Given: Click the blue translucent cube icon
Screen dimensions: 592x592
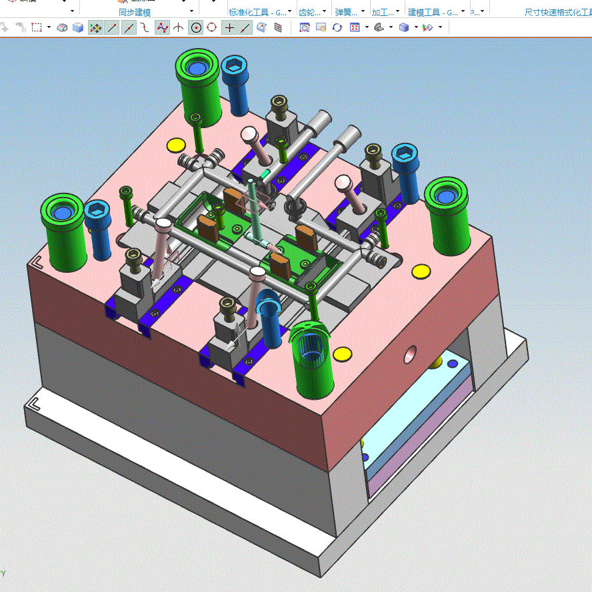Looking at the screenshot, I should (x=78, y=27).
